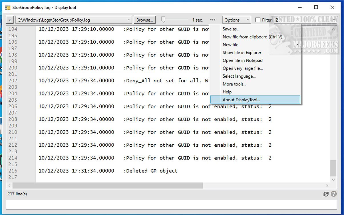Expand the file path dropdown
This screenshot has width=344, height=215.
tap(128, 20)
